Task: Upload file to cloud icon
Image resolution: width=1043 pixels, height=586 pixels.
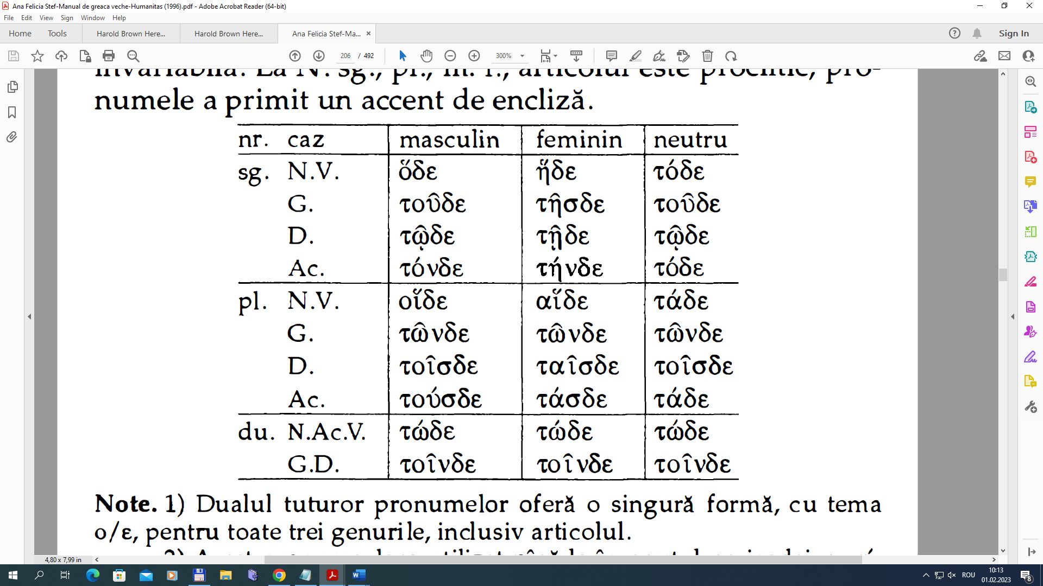Action: (x=61, y=56)
